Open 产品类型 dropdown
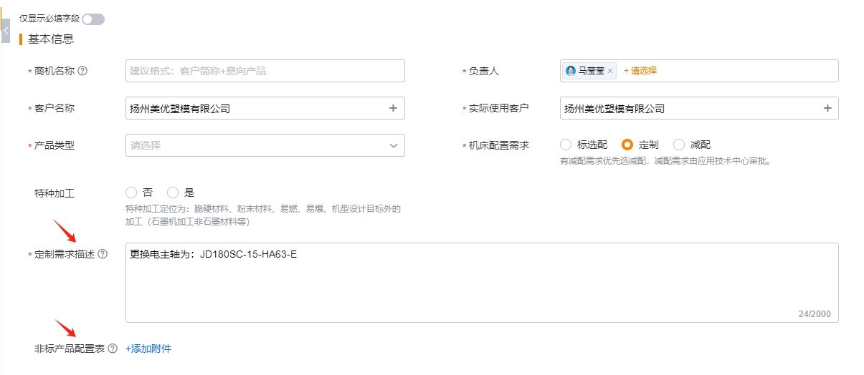This screenshot has height=375, width=864. (x=265, y=145)
